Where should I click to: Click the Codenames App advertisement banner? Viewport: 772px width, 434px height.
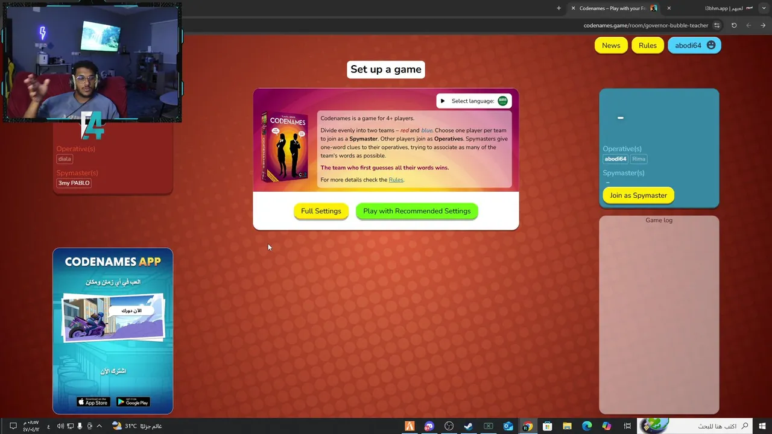pyautogui.click(x=113, y=331)
